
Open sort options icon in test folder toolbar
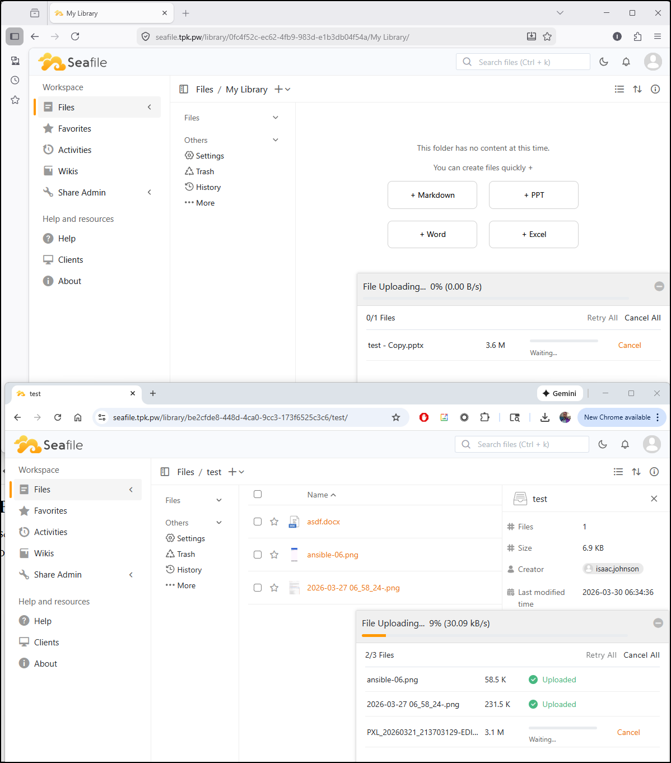pyautogui.click(x=636, y=472)
